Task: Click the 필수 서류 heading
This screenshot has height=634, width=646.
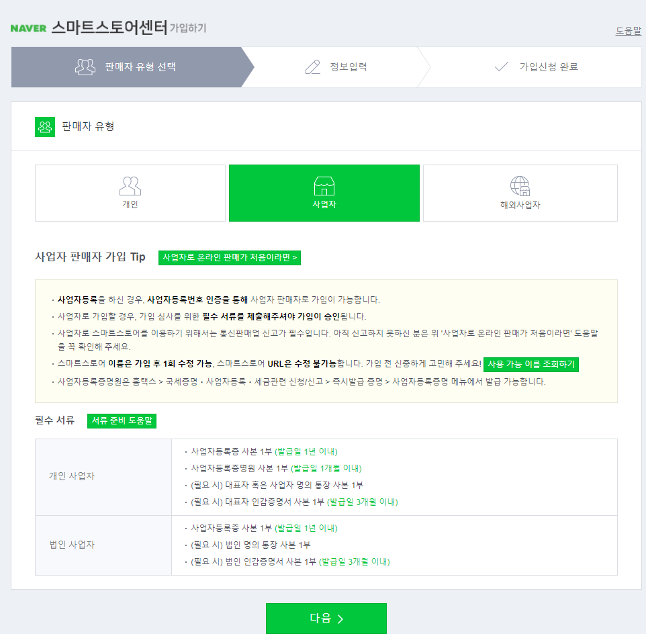Action: coord(55,420)
